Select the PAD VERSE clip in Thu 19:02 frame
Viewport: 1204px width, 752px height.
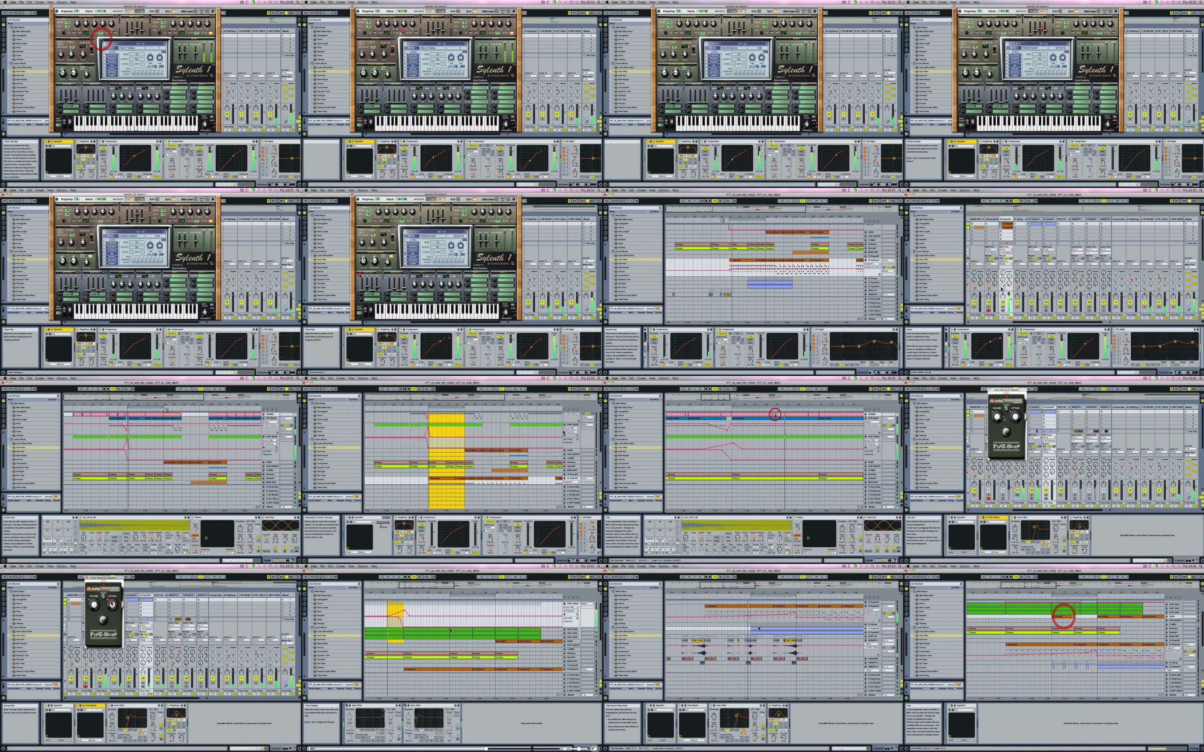(506, 641)
